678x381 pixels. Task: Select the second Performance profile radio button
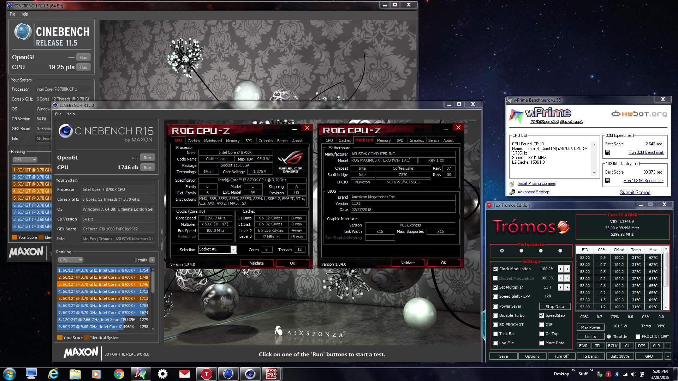[x=521, y=250]
